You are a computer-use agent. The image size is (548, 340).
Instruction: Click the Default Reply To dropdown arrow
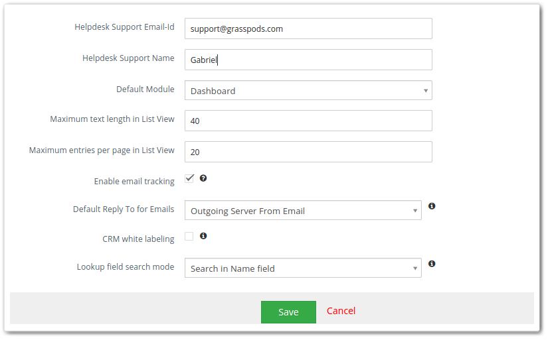(x=415, y=211)
